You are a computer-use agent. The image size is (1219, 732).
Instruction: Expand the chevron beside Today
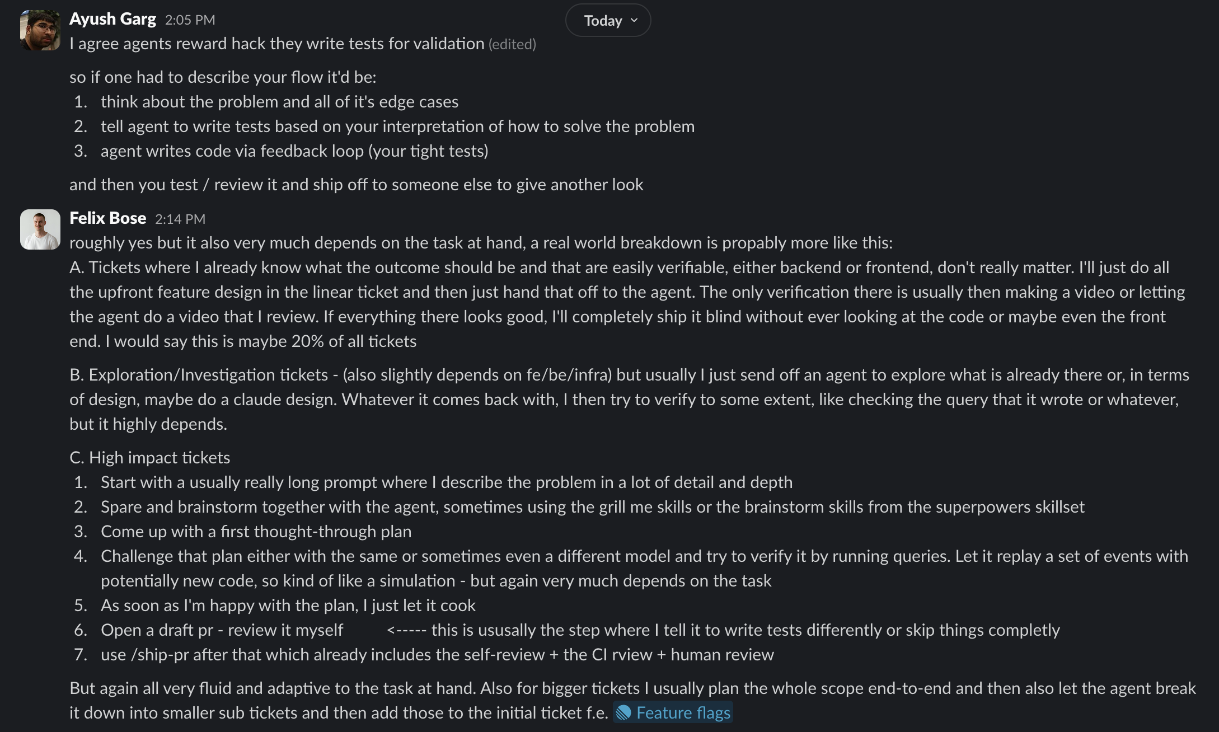coord(634,21)
